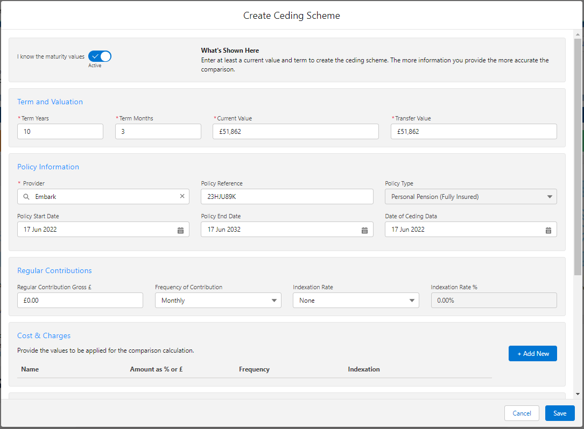The height and width of the screenshot is (429, 584).
Task: Open calendar icon for Policy Start Date
Action: (181, 230)
